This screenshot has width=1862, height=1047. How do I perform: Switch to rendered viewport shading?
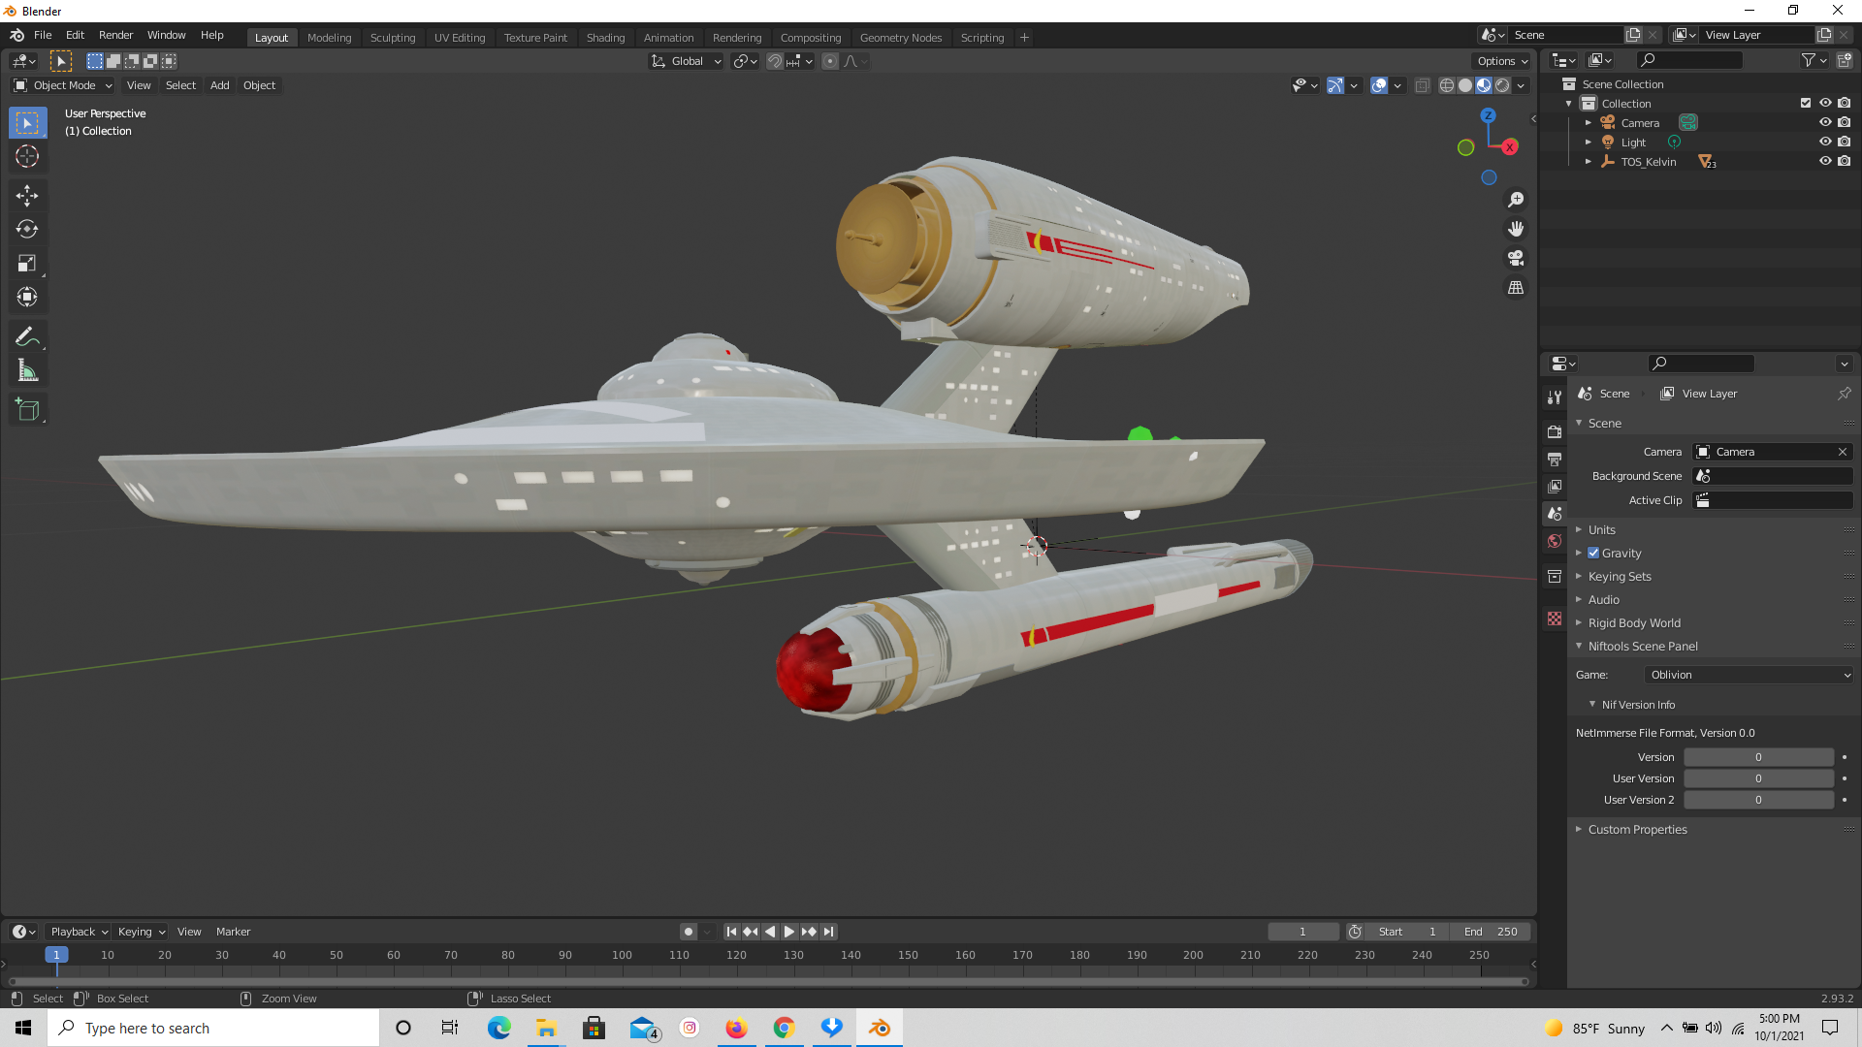coord(1502,85)
